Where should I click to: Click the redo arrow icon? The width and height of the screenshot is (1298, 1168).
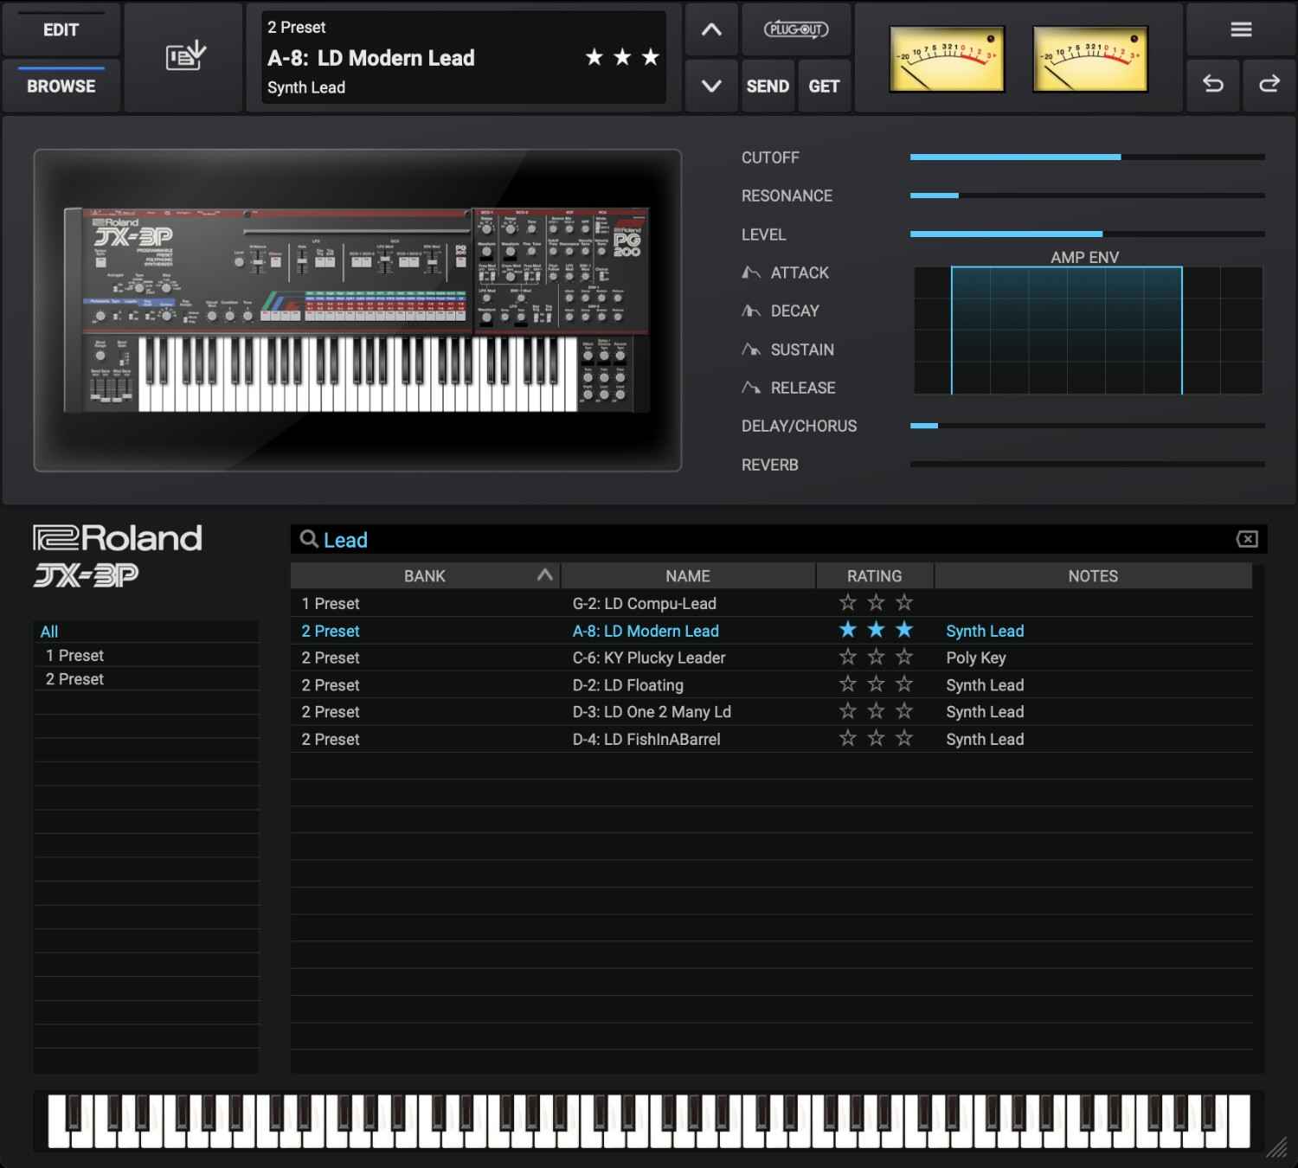pos(1269,84)
